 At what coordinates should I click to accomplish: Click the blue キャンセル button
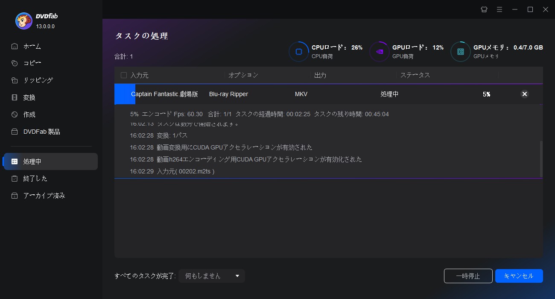pos(519,276)
